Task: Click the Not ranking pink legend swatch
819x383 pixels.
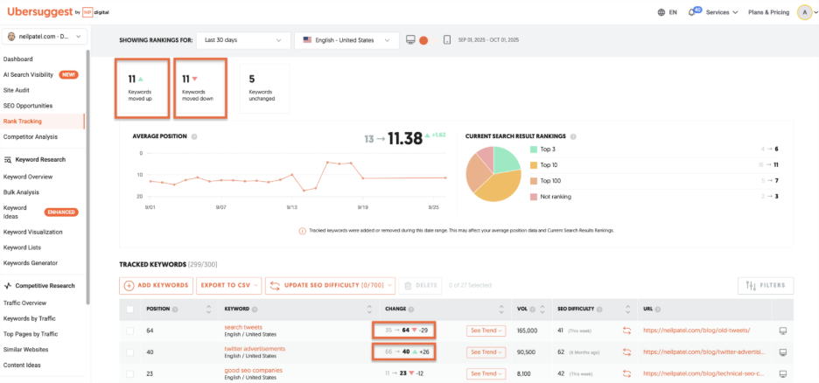Action: pos(533,197)
